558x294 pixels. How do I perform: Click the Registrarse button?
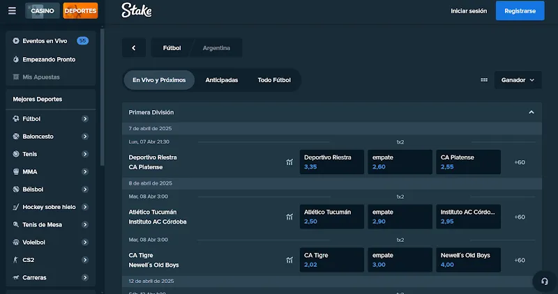point(520,10)
